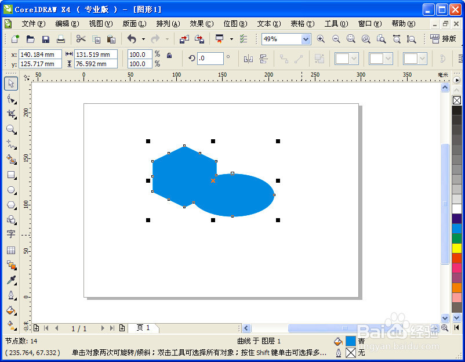Select the Shape edit tool
Screen dimensions: 465x362
[11, 99]
